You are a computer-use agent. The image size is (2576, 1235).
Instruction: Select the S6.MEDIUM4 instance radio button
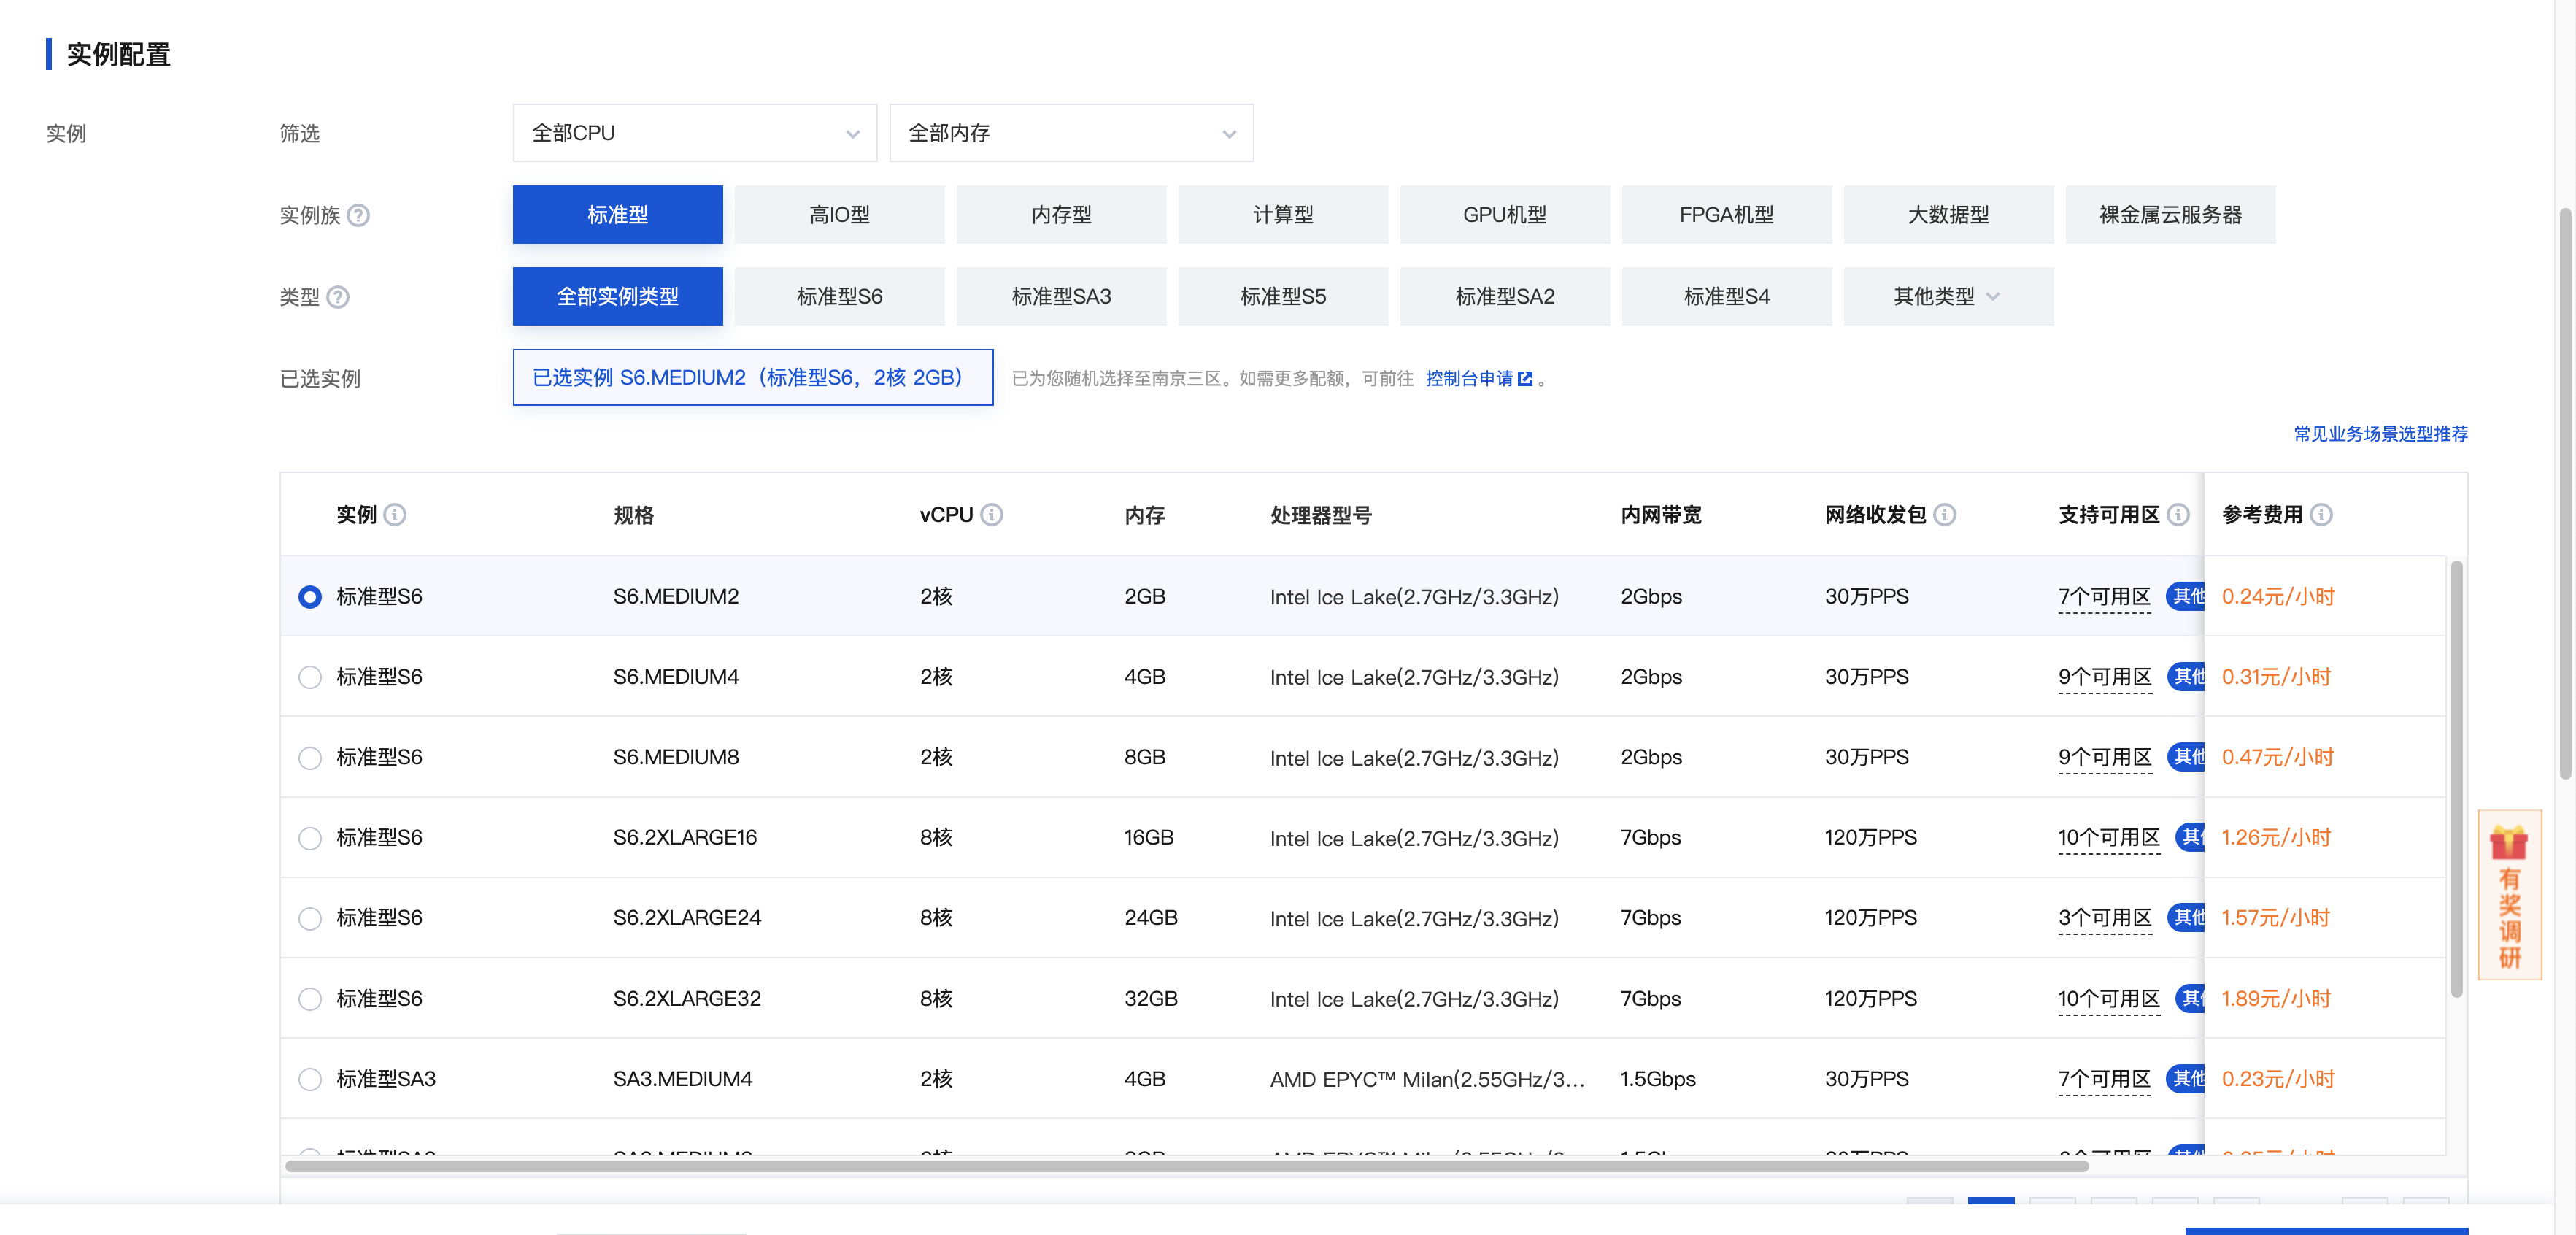click(x=310, y=677)
